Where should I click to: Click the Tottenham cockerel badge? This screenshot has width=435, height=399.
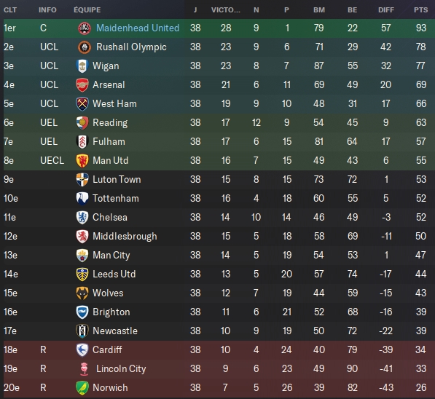click(82, 199)
